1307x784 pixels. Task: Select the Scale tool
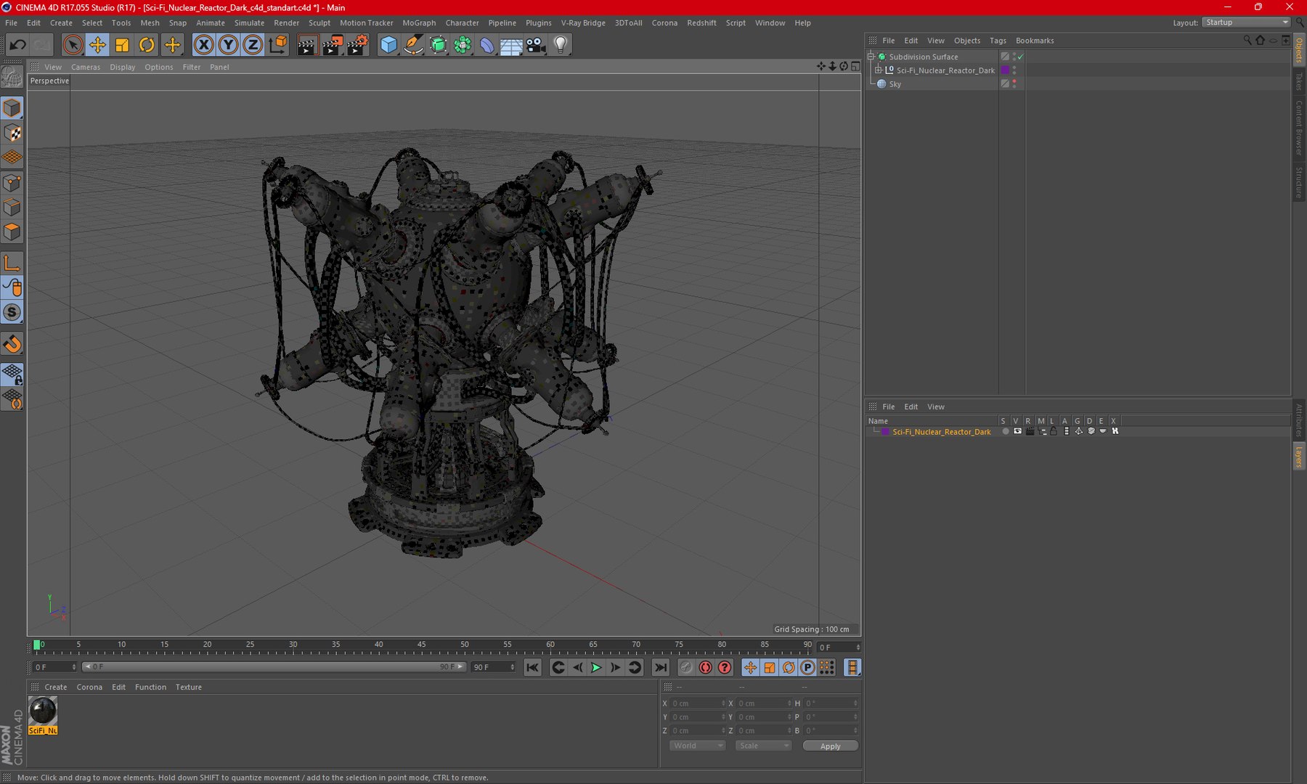click(x=122, y=45)
